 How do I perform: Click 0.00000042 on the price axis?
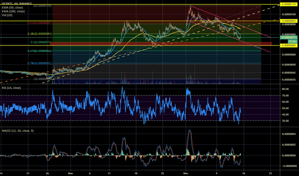(x=289, y=73)
